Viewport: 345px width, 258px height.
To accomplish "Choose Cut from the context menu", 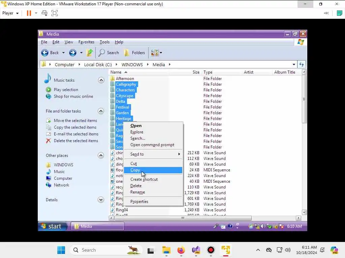I will pyautogui.click(x=153, y=164).
